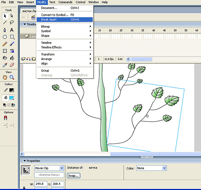Viewport: 201px width, 190px height.
Task: Swap stroke and fill colors
Action: (x=13, y=105)
